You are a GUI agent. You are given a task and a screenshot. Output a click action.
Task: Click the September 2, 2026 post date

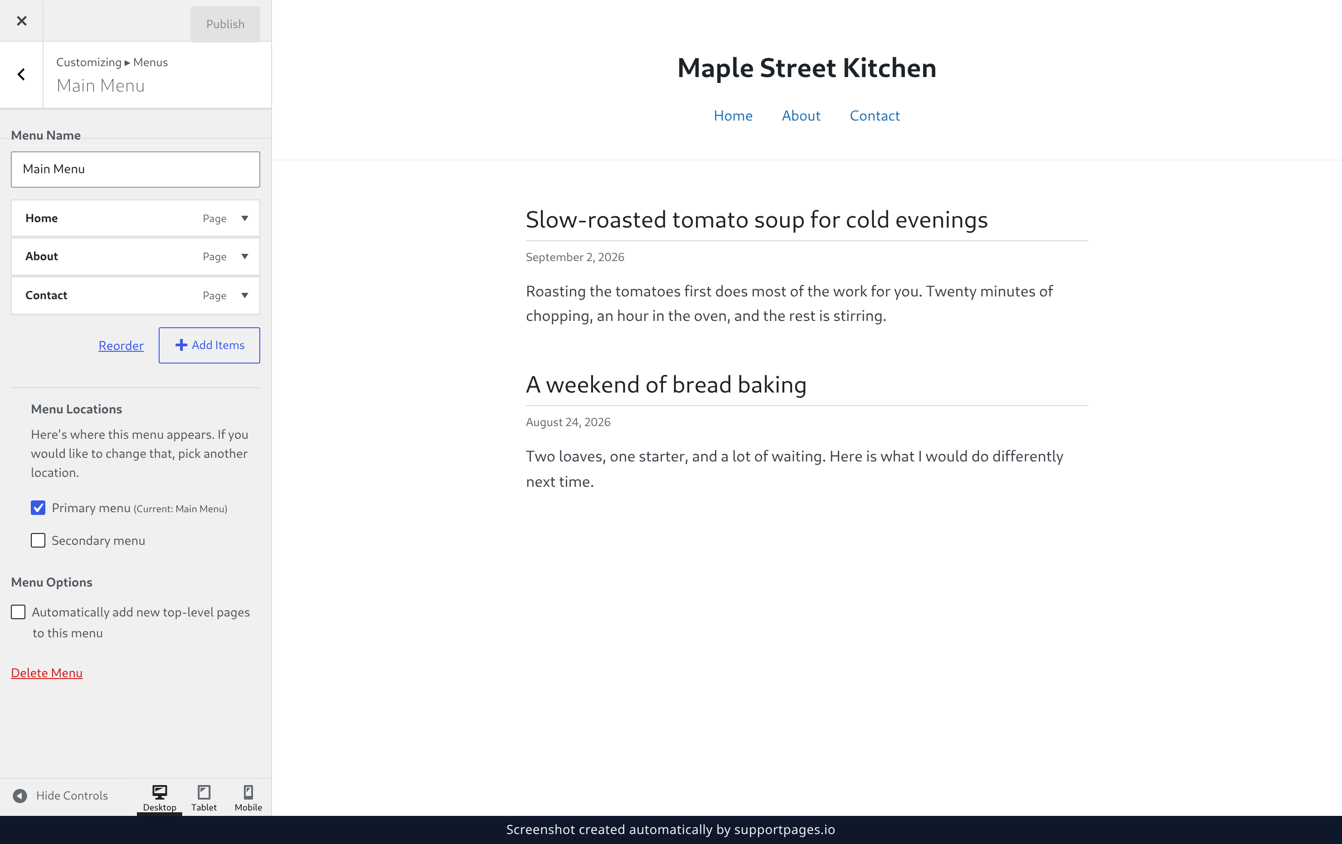[x=574, y=257]
